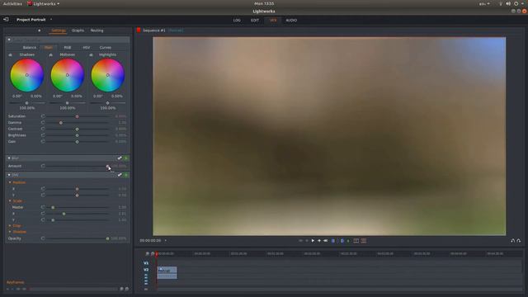Toggle the Blur effect green enable button
This screenshot has height=297, width=528.
click(126, 158)
